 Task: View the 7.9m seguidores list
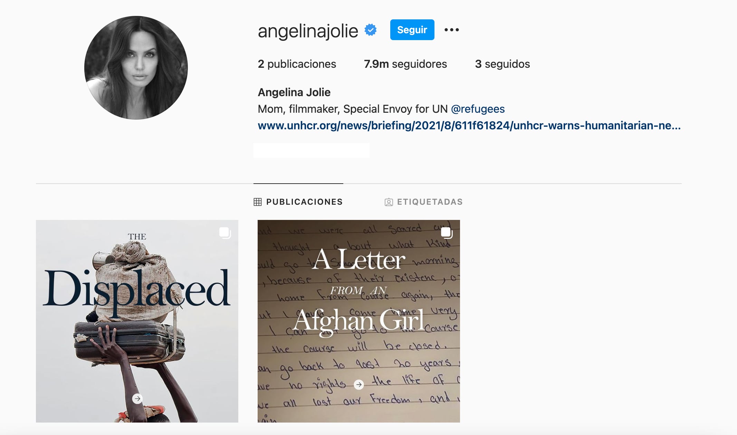coord(405,64)
